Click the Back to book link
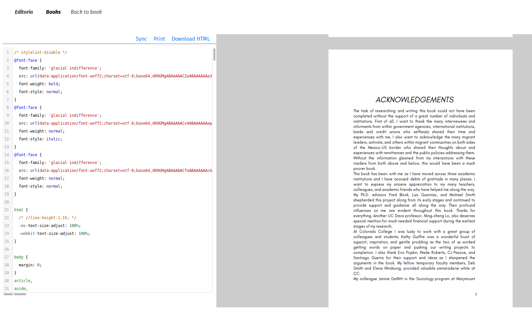 pos(86,12)
